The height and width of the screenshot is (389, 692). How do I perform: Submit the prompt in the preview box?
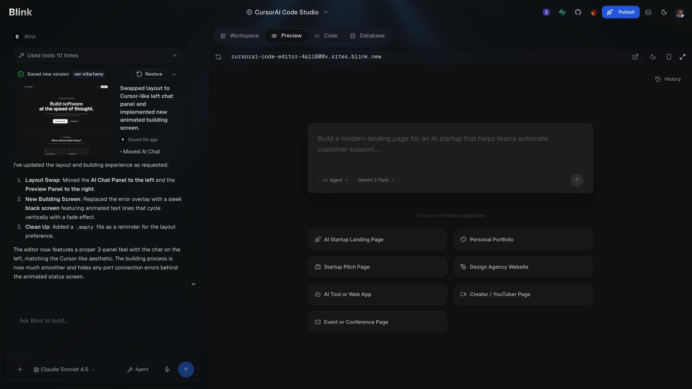tap(577, 180)
